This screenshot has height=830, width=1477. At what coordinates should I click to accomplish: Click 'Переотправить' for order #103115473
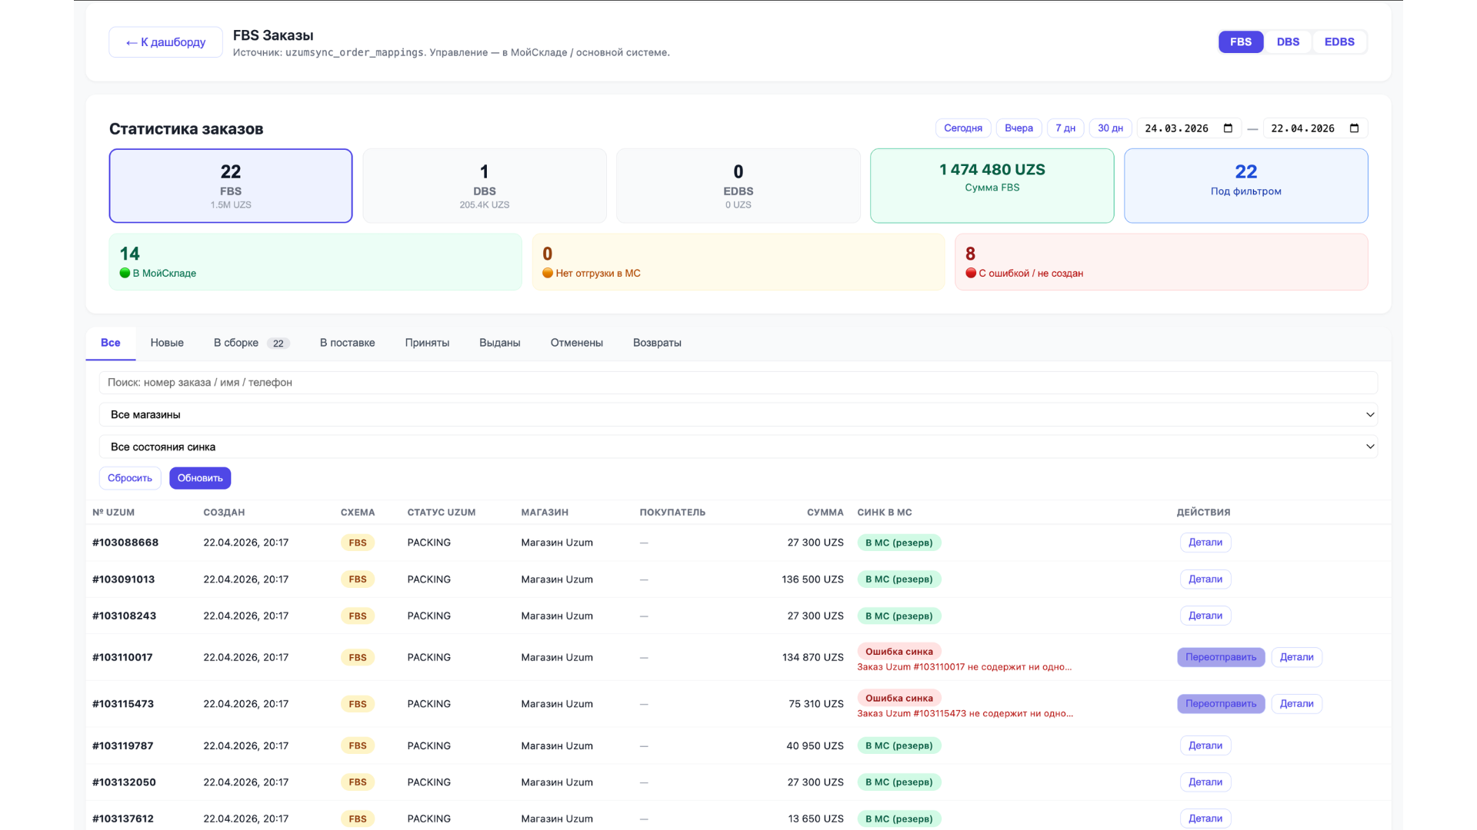[1221, 704]
